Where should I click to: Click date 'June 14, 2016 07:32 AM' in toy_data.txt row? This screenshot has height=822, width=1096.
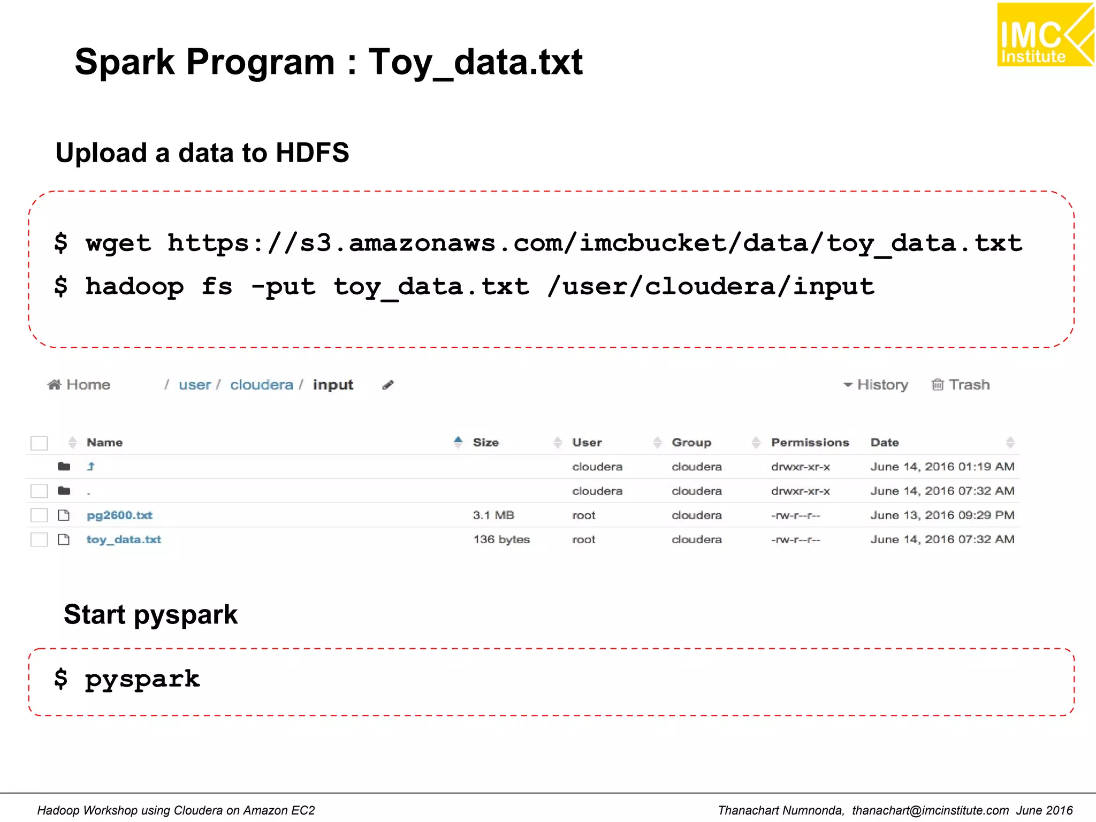[x=942, y=539]
